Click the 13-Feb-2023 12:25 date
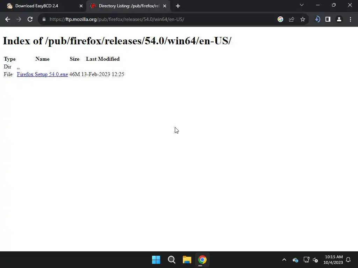The width and height of the screenshot is (358, 268). click(x=103, y=74)
